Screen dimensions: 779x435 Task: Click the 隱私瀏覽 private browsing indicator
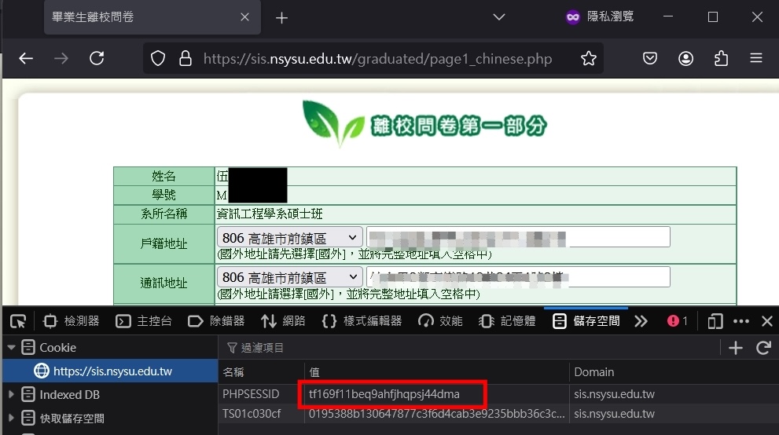[600, 16]
